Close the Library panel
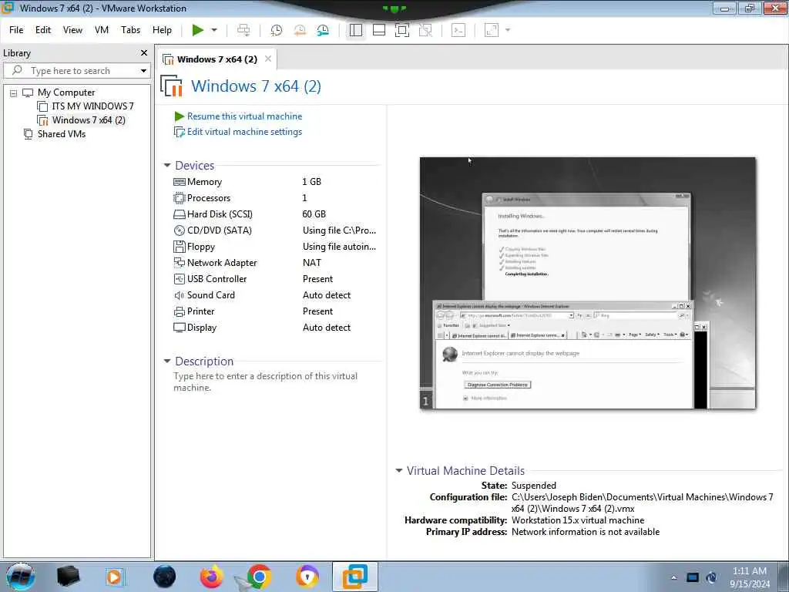 tap(144, 53)
